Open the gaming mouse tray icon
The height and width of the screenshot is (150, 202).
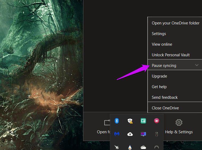click(x=157, y=134)
